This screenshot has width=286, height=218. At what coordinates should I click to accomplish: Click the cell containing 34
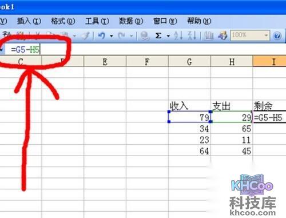(x=189, y=128)
